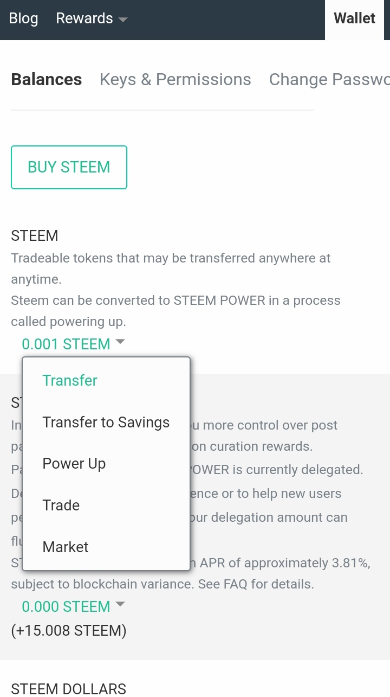Image resolution: width=390 pixels, height=697 pixels.
Task: Click the STEEM section heading
Action: (x=35, y=236)
